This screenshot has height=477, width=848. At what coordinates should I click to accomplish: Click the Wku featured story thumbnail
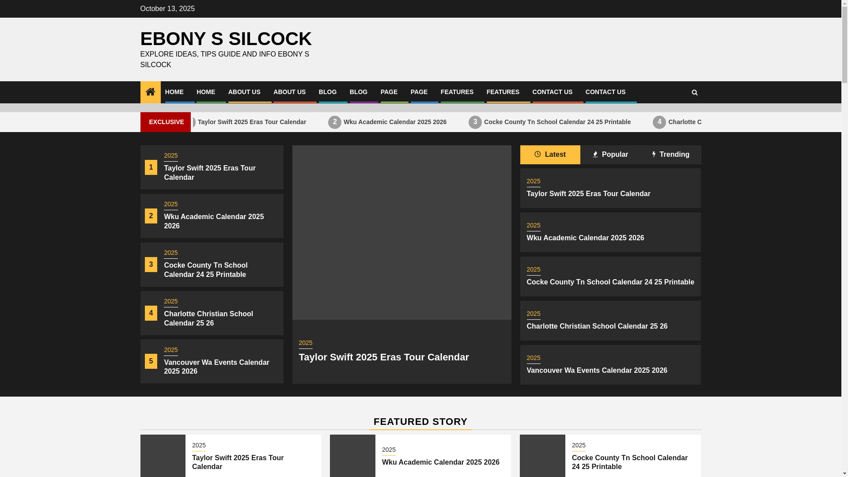352,456
